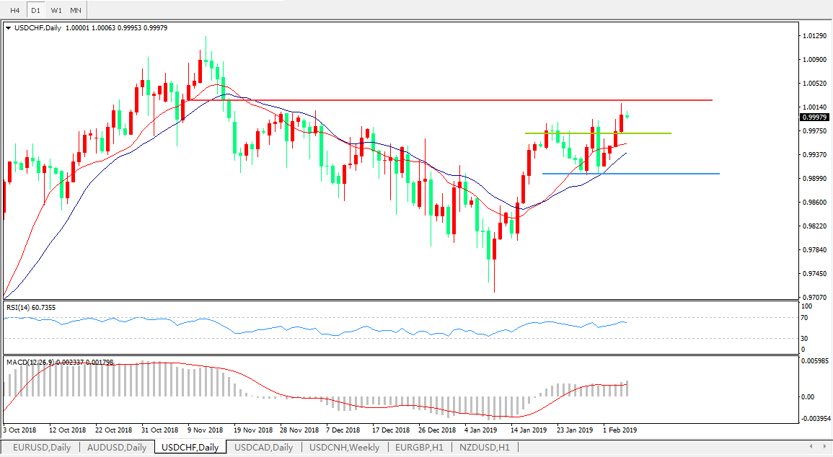Viewport: 833px width, 457px height.
Task: Open the AUDUSD,Daily chart tab
Action: click(116, 448)
